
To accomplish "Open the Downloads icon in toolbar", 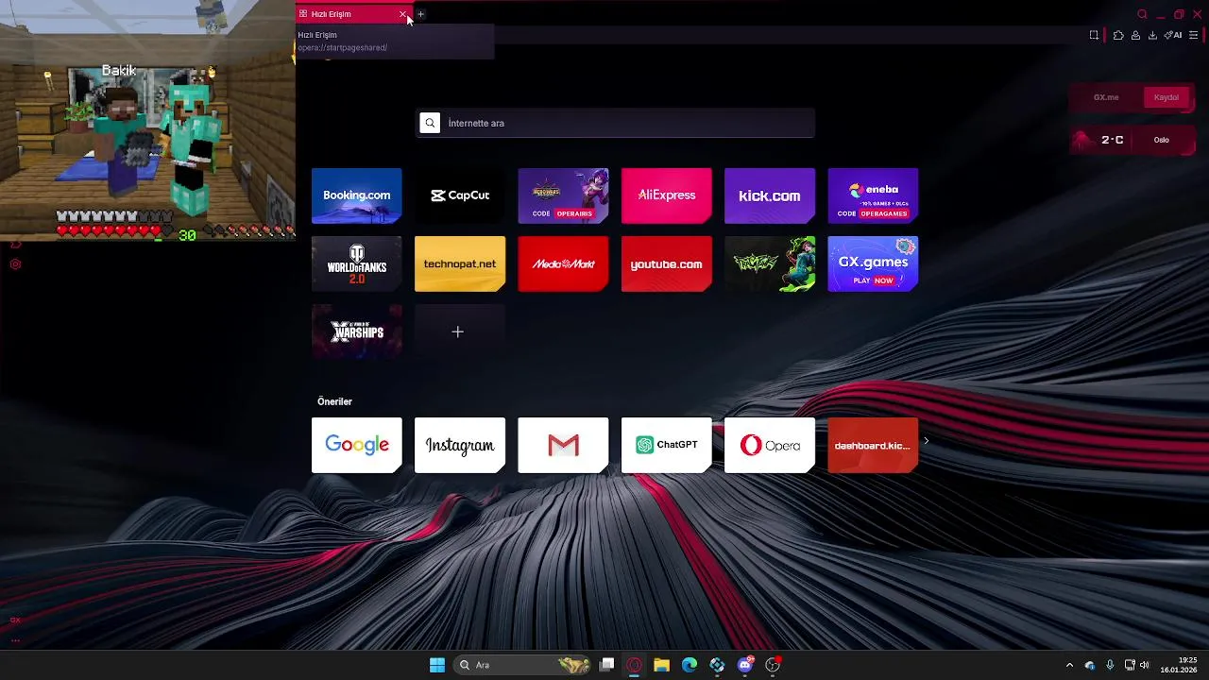I will [x=1152, y=35].
